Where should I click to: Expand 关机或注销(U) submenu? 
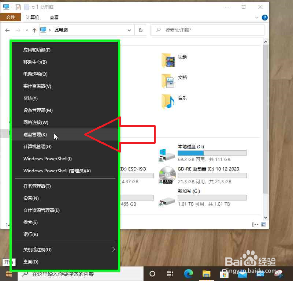[65, 250]
